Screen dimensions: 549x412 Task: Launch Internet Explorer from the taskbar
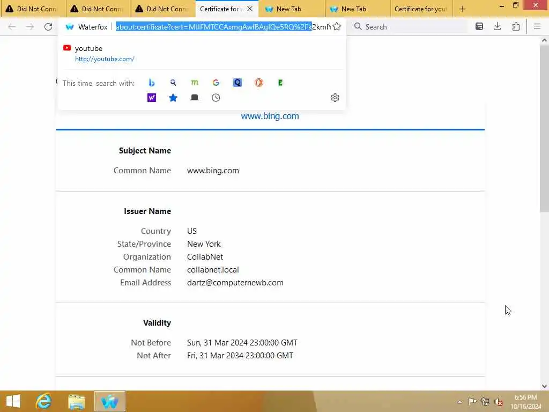tap(44, 401)
